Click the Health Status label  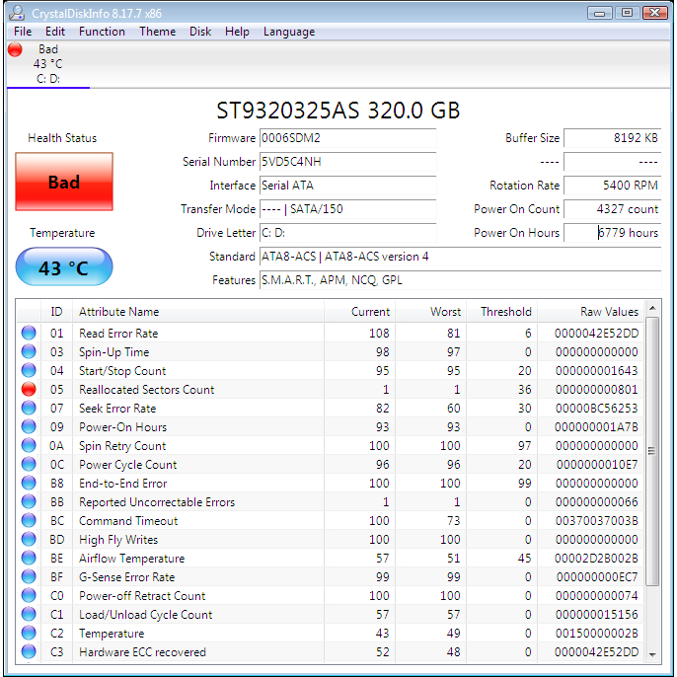coord(62,138)
